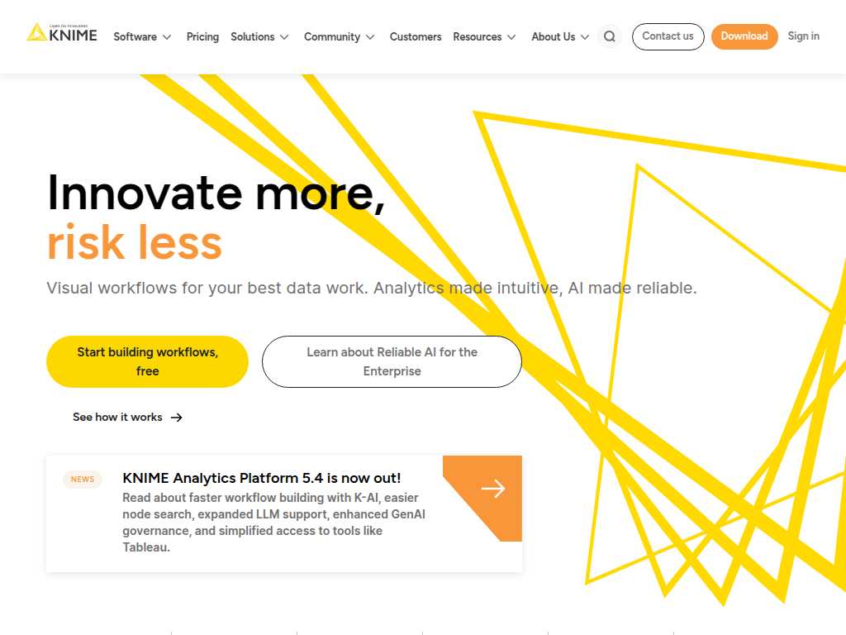
Task: Click the KNIME logo in header
Action: click(x=62, y=33)
